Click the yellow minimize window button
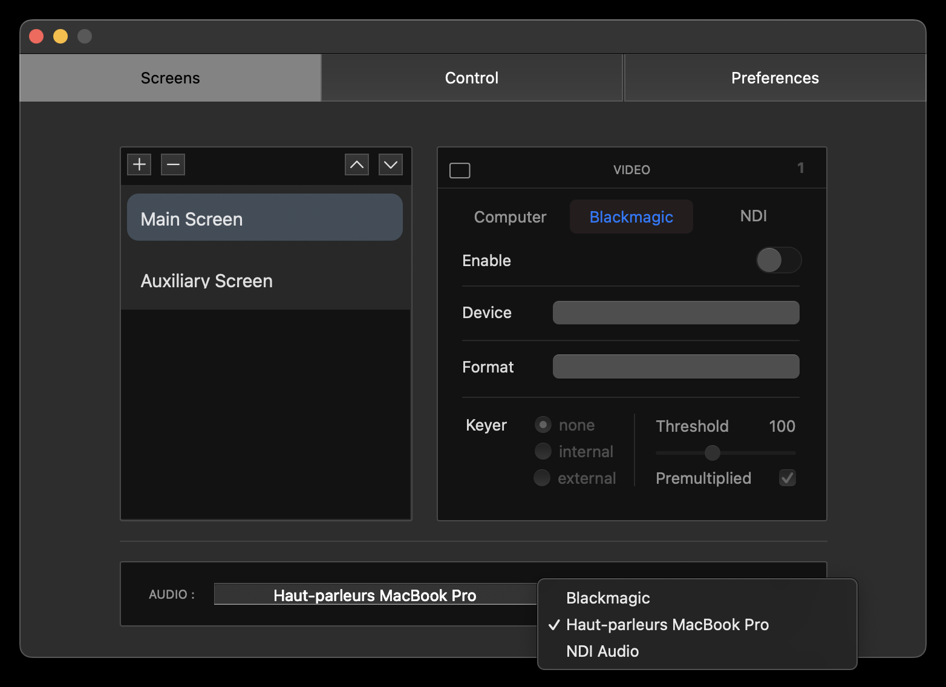946x687 pixels. click(x=60, y=36)
